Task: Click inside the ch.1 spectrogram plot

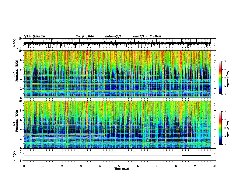Action: pyautogui.click(x=117, y=74)
